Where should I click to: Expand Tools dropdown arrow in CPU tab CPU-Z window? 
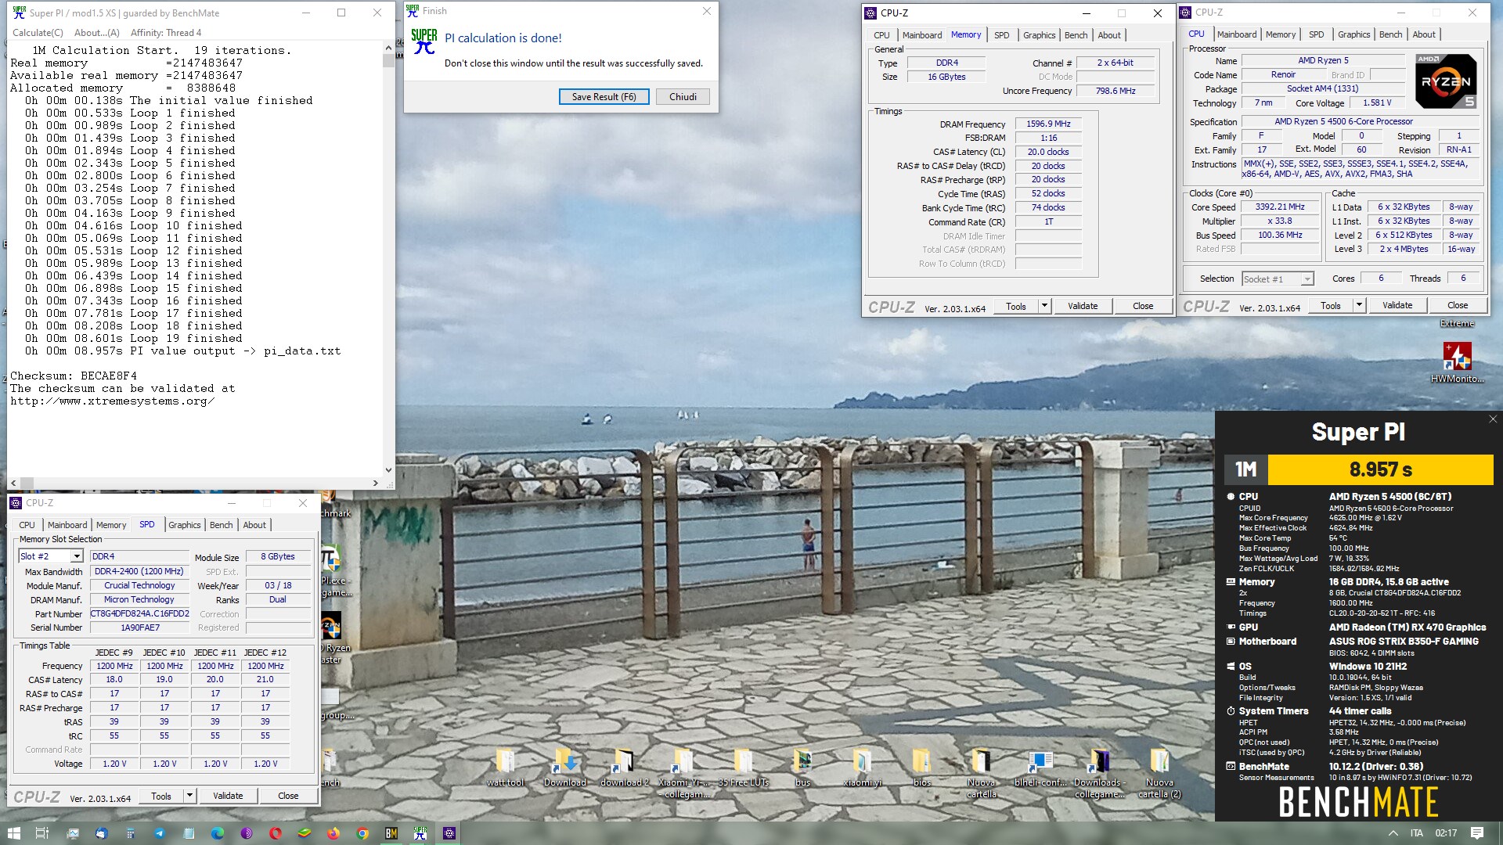(x=1359, y=305)
